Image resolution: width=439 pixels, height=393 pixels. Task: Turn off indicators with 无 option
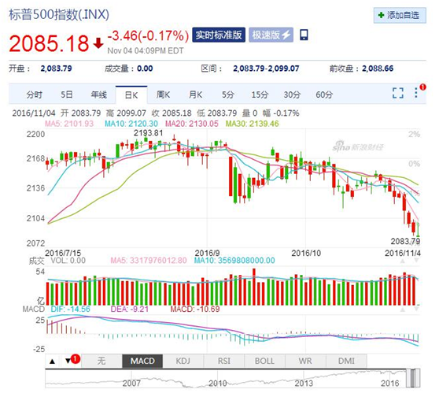click(101, 361)
